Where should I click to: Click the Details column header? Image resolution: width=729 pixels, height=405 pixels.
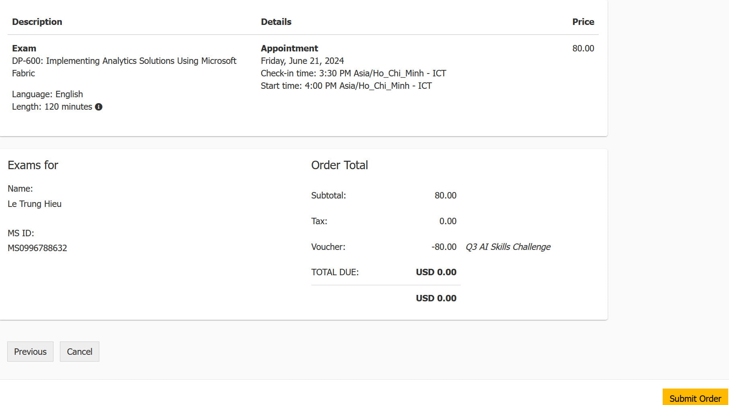[x=276, y=22]
